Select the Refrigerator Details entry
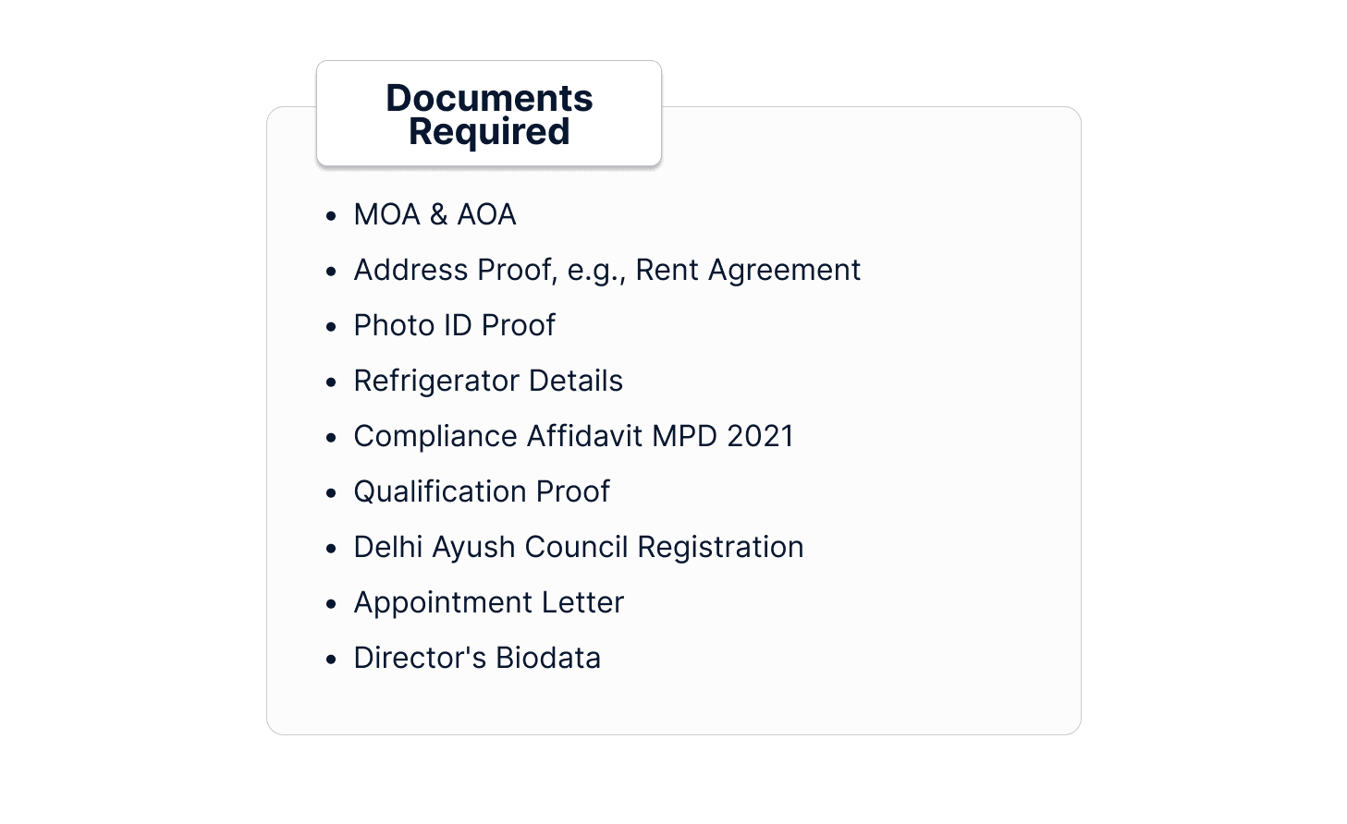 [488, 381]
